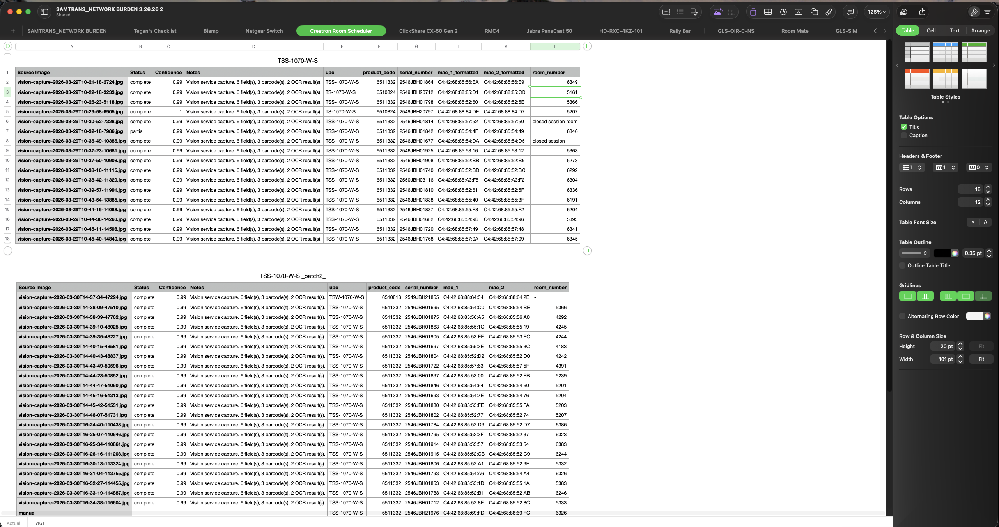Check Outline Table Title

point(902,265)
